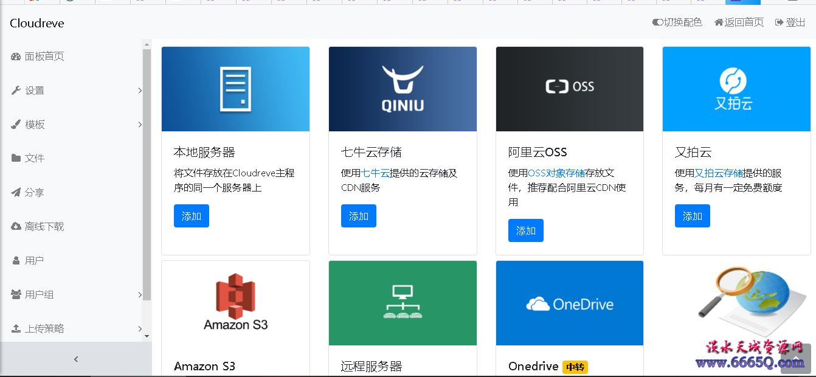Viewport: 816px width, 377px height.
Task: Expand the 上传策略 submenu chevron
Action: point(140,328)
